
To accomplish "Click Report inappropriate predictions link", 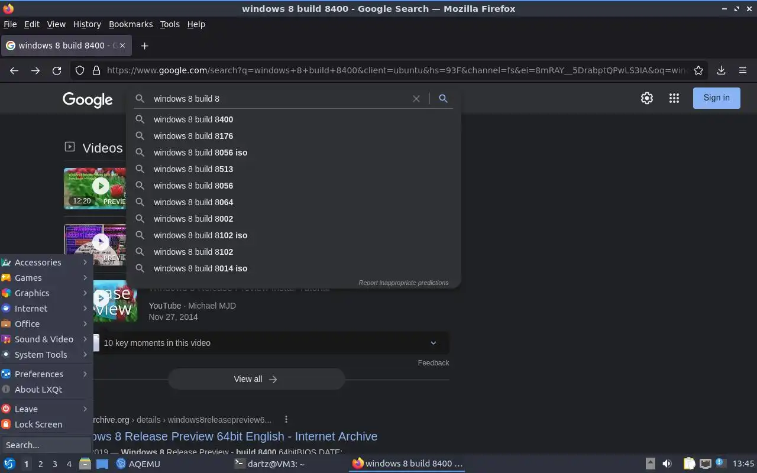I will click(403, 283).
